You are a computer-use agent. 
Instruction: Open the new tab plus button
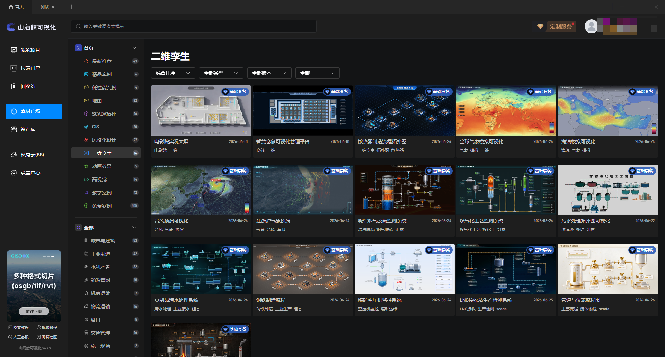[x=71, y=7]
